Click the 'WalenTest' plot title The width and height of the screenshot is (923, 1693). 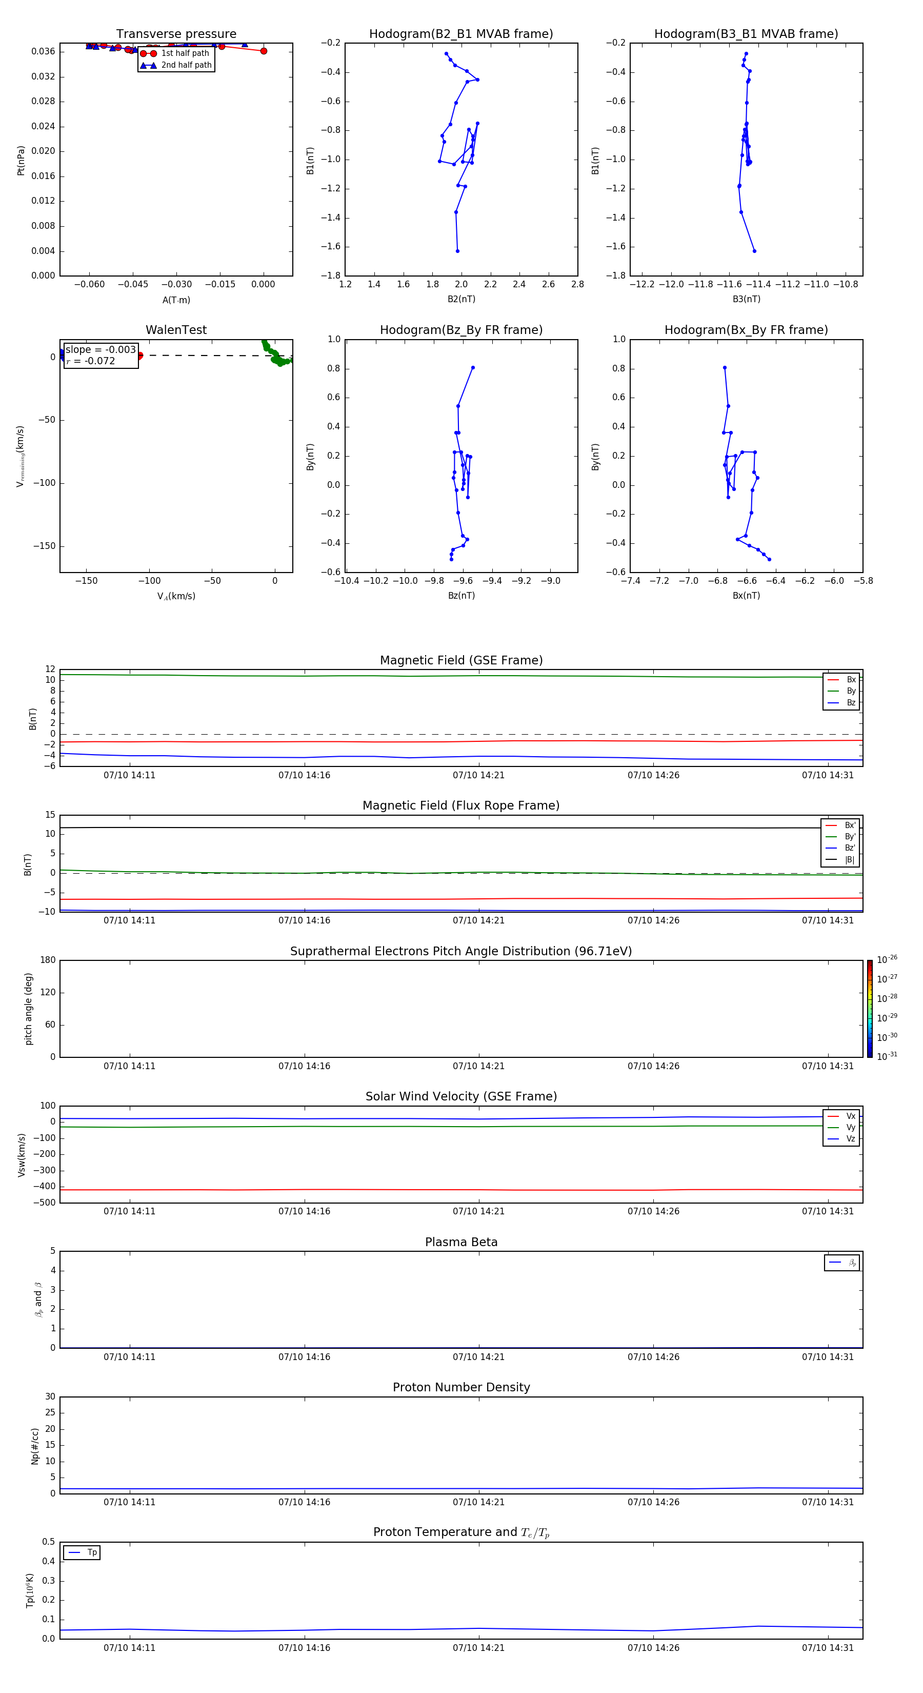coord(176,330)
